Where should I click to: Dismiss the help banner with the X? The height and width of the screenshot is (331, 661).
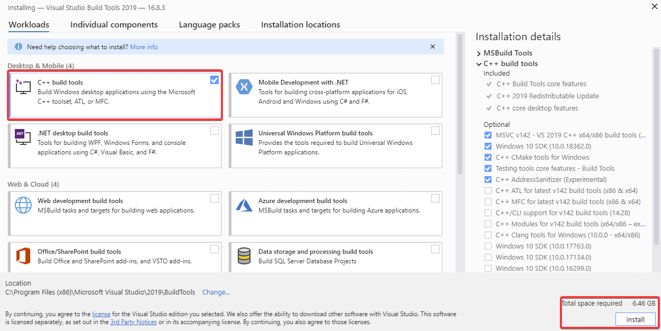coord(433,47)
